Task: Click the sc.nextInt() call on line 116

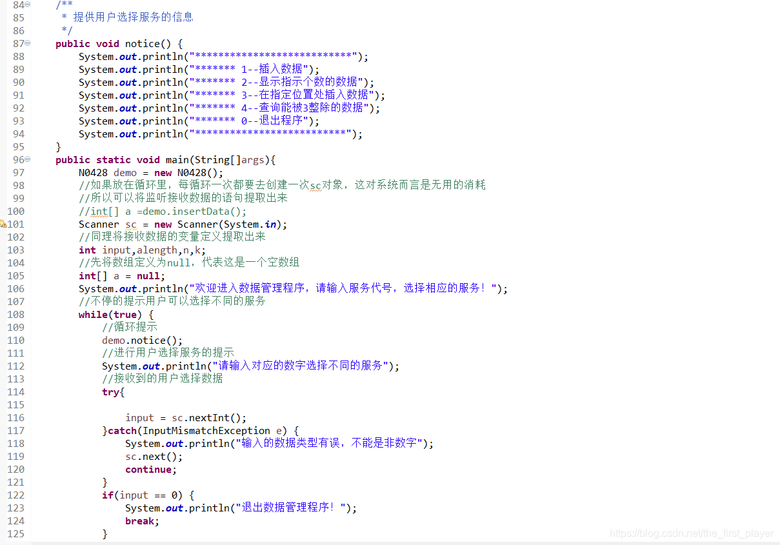Action: [x=209, y=417]
